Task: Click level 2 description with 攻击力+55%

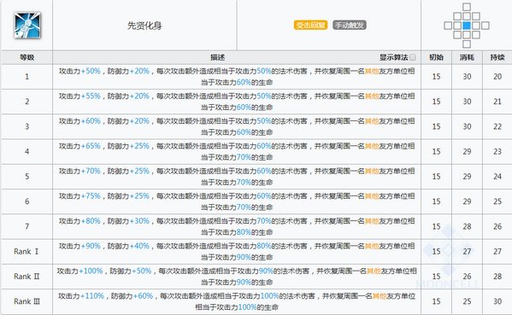Action: [237, 102]
